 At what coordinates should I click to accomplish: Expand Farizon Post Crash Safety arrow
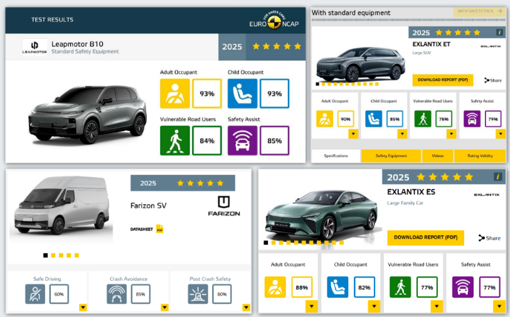point(247,307)
